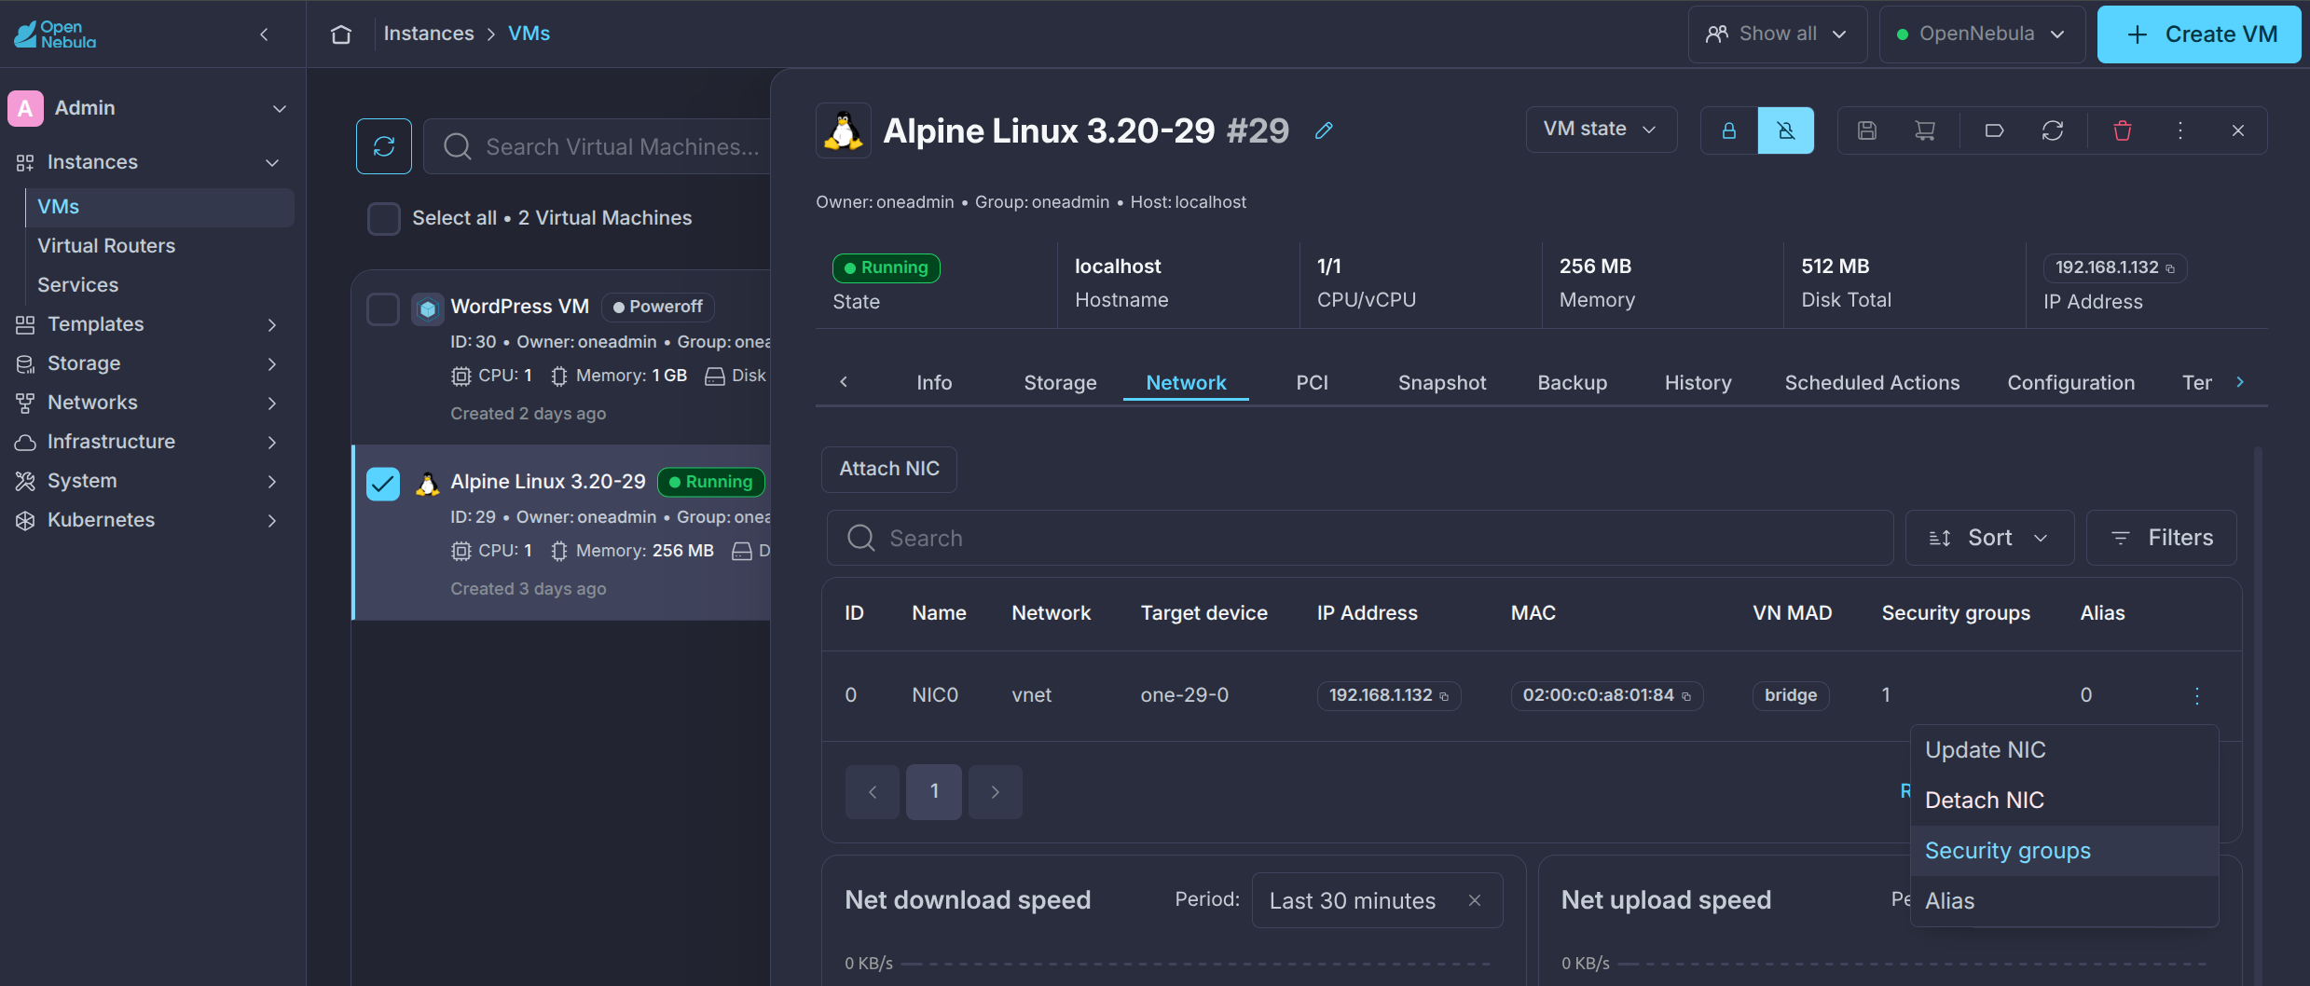This screenshot has width=2310, height=986.
Task: Expand the Admin user dropdown
Action: point(279,108)
